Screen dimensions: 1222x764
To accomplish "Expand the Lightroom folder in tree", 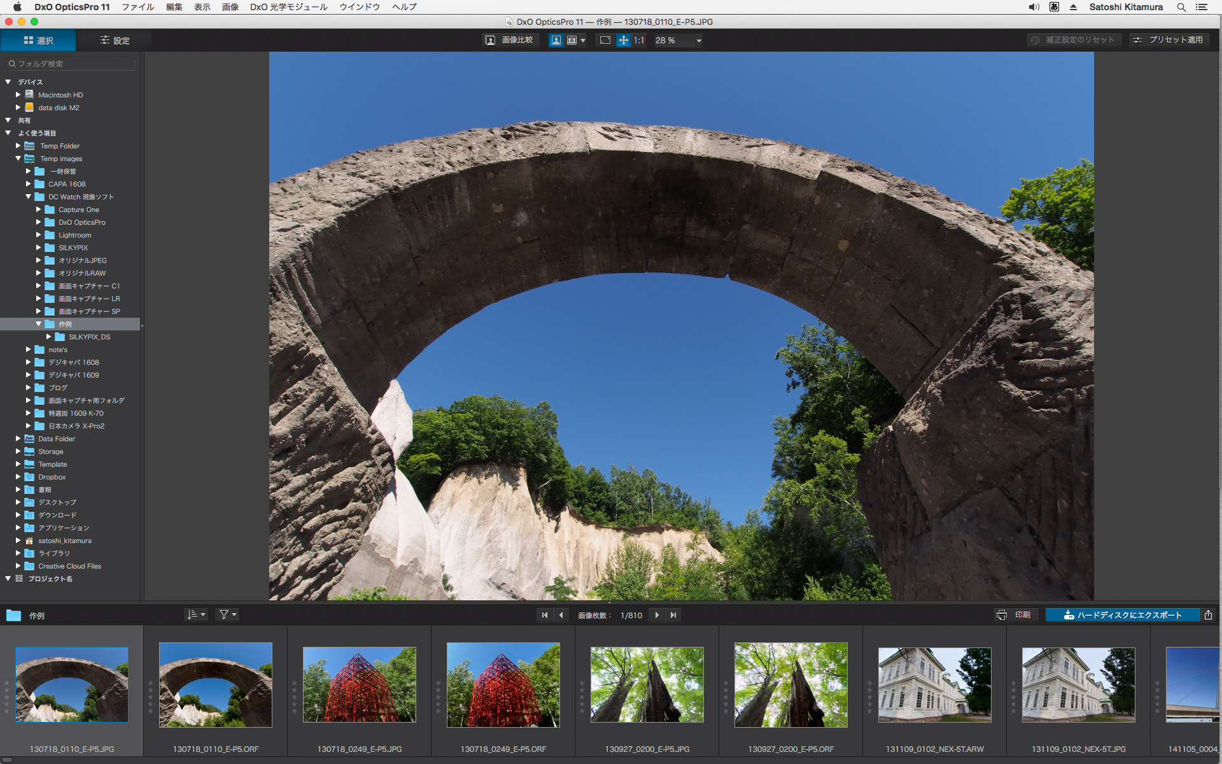I will coord(38,235).
